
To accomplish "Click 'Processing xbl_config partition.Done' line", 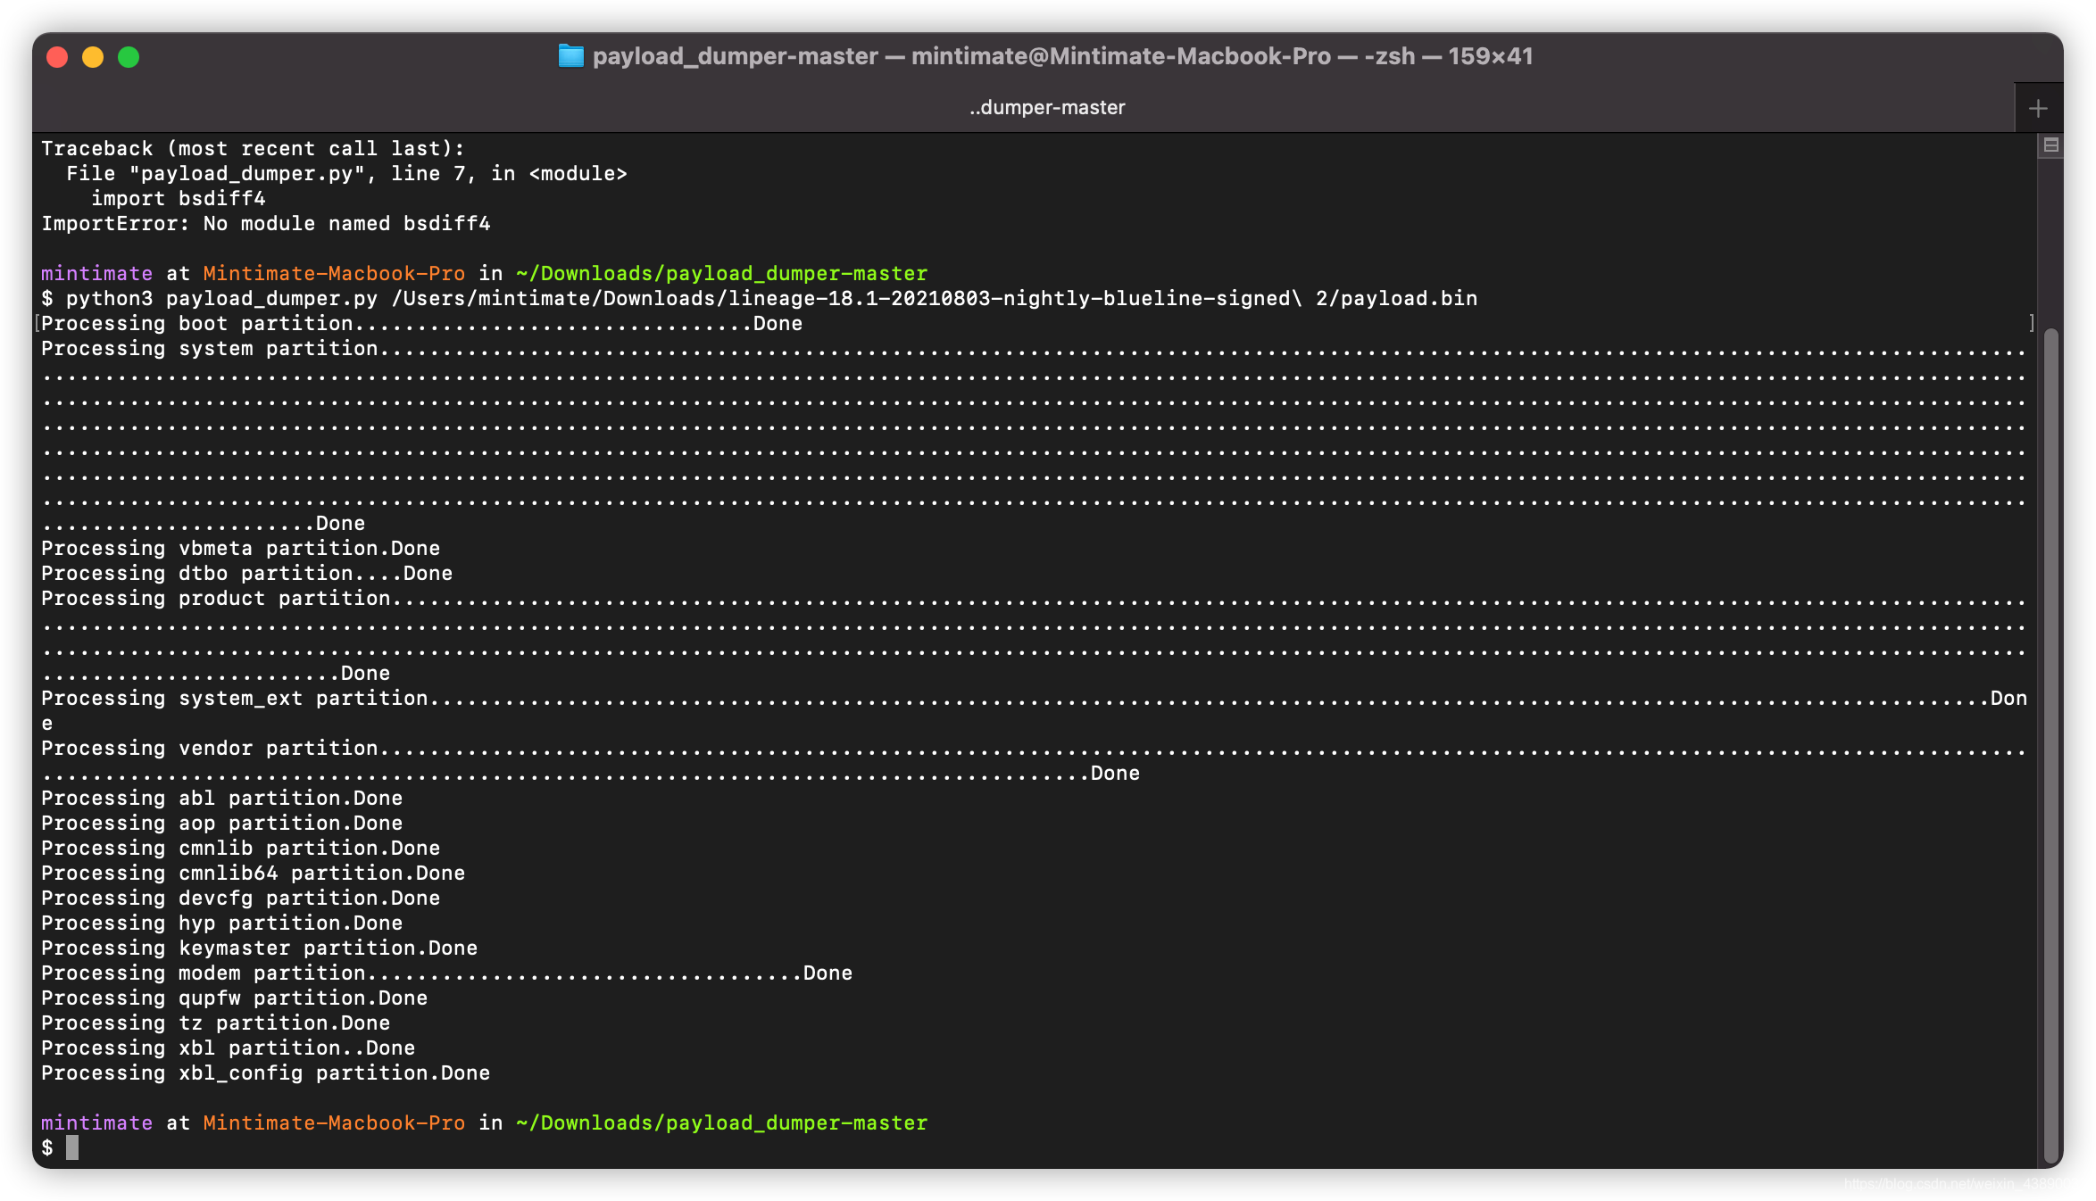I will point(266,1073).
